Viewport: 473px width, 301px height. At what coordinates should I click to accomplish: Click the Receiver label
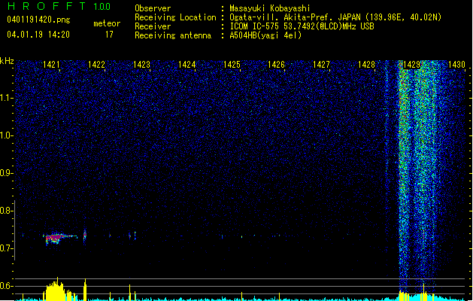pos(153,26)
